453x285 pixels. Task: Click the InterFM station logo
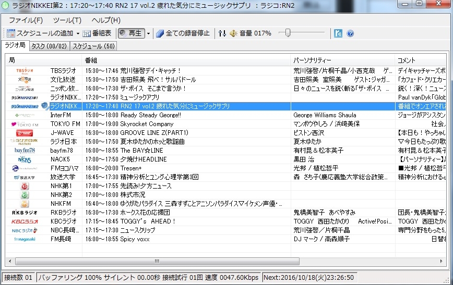point(25,115)
